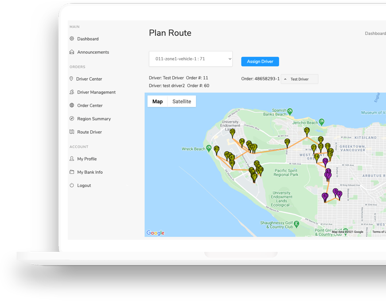Click the Order Center globe icon

[x=72, y=106]
